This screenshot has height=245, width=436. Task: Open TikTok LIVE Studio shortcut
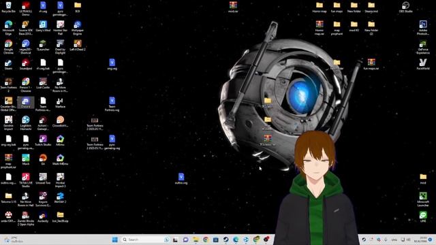tap(26, 180)
